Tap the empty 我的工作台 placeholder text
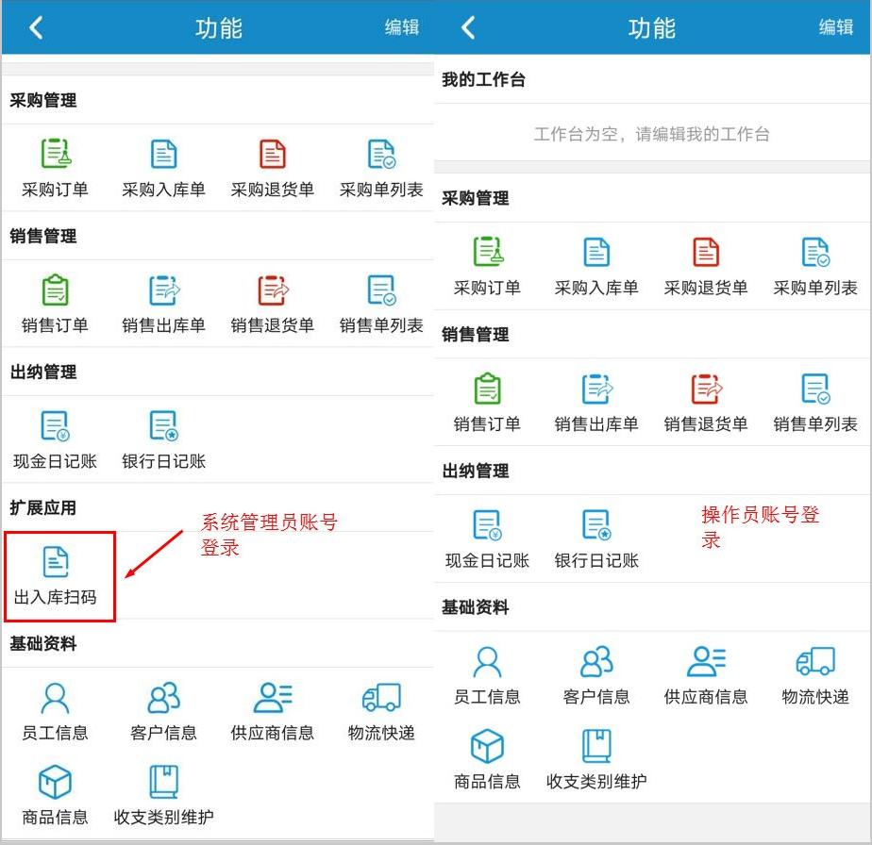Image resolution: width=872 pixels, height=845 pixels. (x=651, y=134)
